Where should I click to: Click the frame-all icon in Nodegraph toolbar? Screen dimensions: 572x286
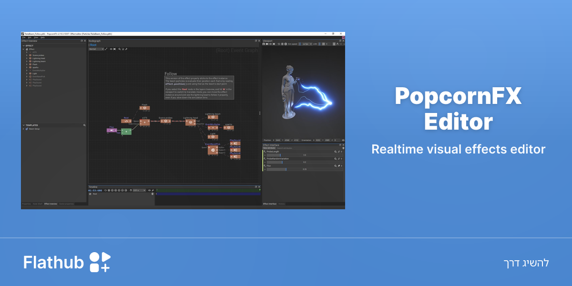coord(114,49)
